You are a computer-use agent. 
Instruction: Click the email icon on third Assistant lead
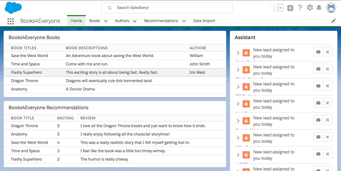click(318, 86)
